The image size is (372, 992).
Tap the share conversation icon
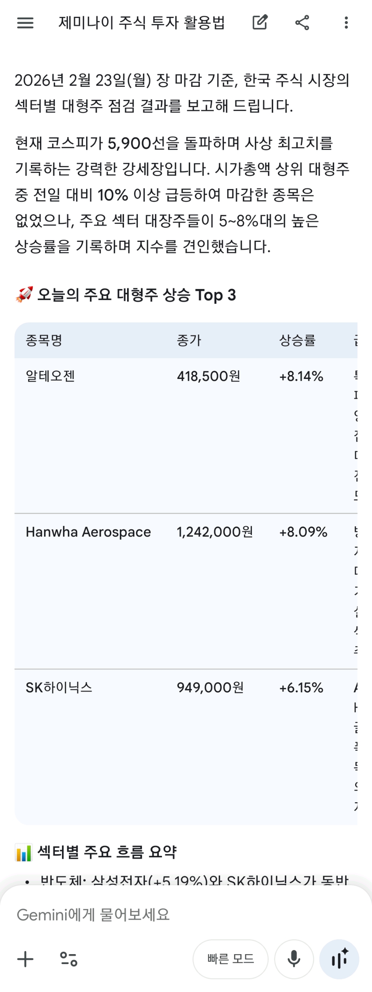tap(302, 23)
